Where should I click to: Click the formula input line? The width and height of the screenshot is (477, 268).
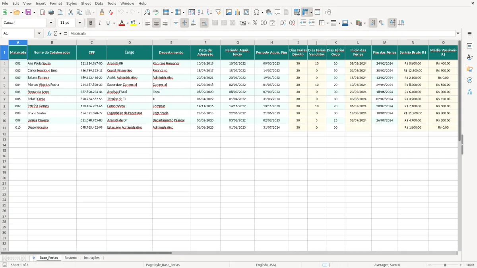pyautogui.click(x=262, y=33)
